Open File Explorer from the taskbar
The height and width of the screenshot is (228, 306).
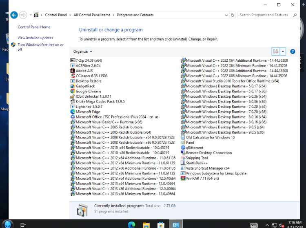(x=146, y=225)
